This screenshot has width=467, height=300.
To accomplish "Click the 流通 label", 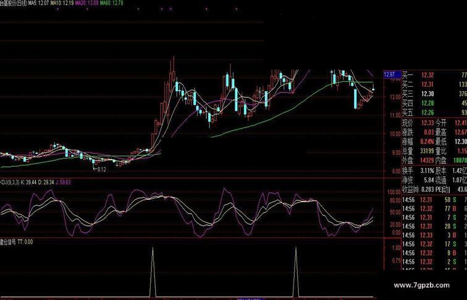I will pos(441,180).
